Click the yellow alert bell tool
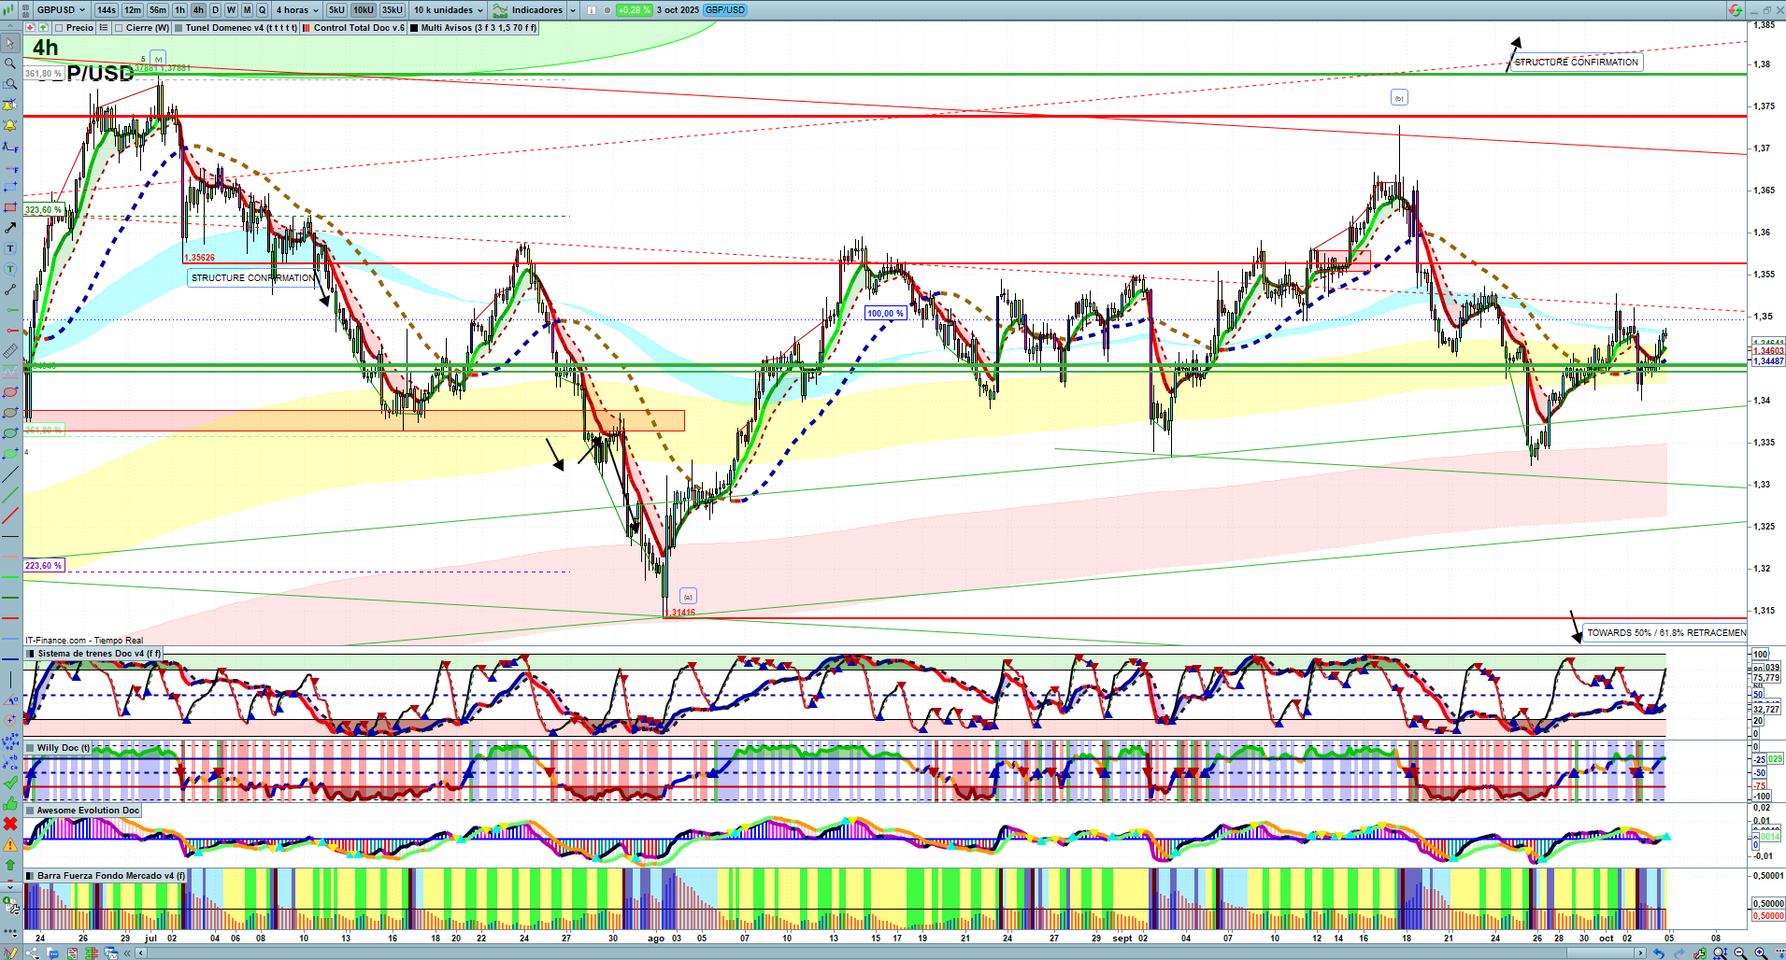The height and width of the screenshot is (960, 1786). 10,125
